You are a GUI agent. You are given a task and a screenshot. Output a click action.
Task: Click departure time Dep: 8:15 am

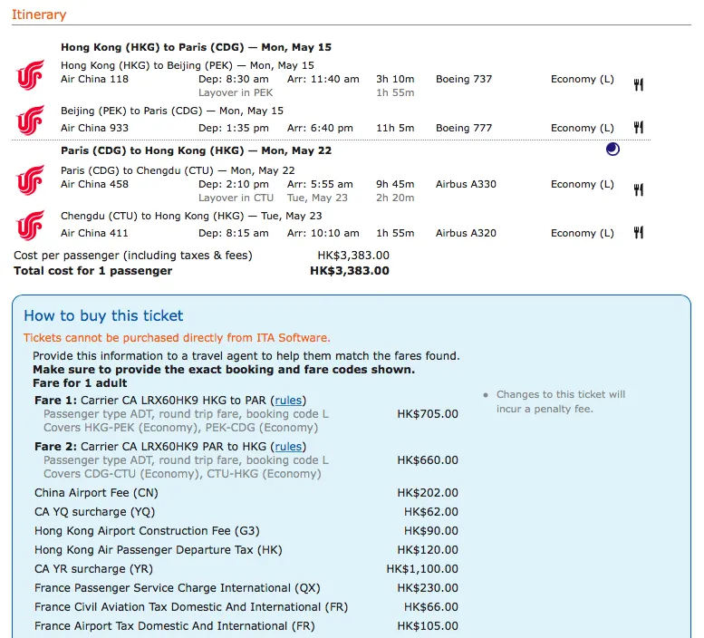pos(234,233)
